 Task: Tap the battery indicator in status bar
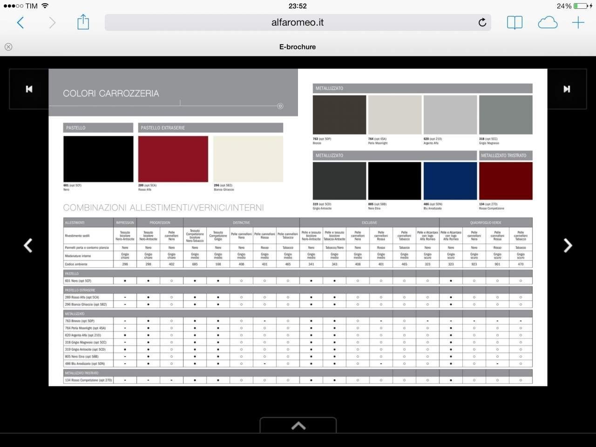click(x=581, y=6)
